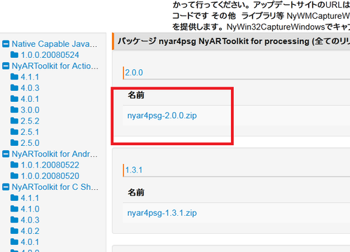Select Android release 1.0.1.20080522

tap(50, 165)
